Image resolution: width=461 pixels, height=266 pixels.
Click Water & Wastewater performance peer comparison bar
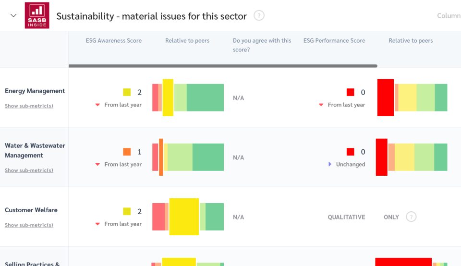412,157
